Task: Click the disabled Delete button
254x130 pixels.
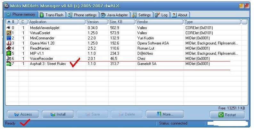Action: click(x=127, y=114)
